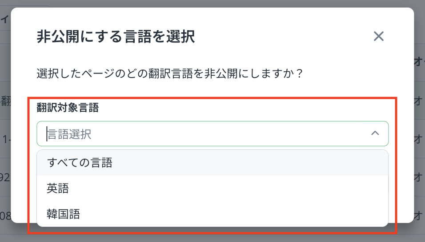Click the オ cell in the 1- row
Screen dimensions: 425x242
click(x=419, y=139)
